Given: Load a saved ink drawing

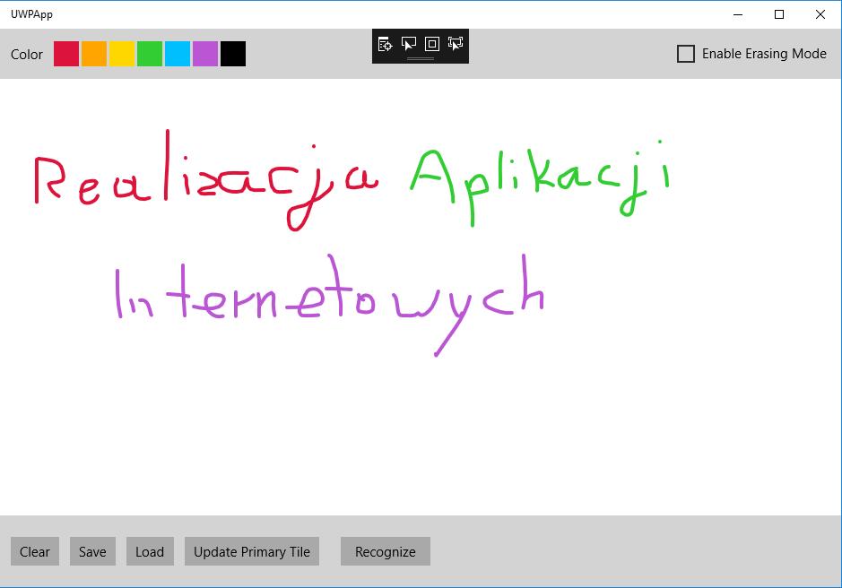Looking at the screenshot, I should [150, 551].
